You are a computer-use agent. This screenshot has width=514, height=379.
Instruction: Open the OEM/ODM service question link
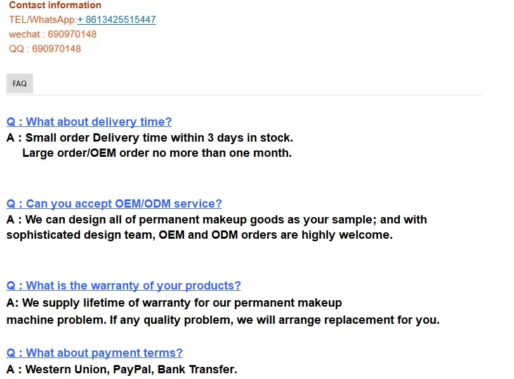114,204
